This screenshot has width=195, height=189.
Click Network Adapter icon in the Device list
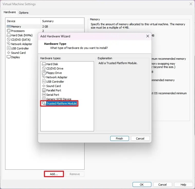click(9, 44)
